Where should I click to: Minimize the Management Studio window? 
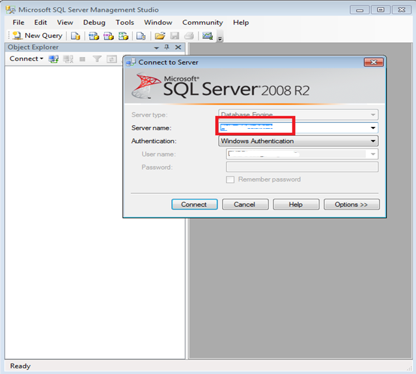pos(359,10)
